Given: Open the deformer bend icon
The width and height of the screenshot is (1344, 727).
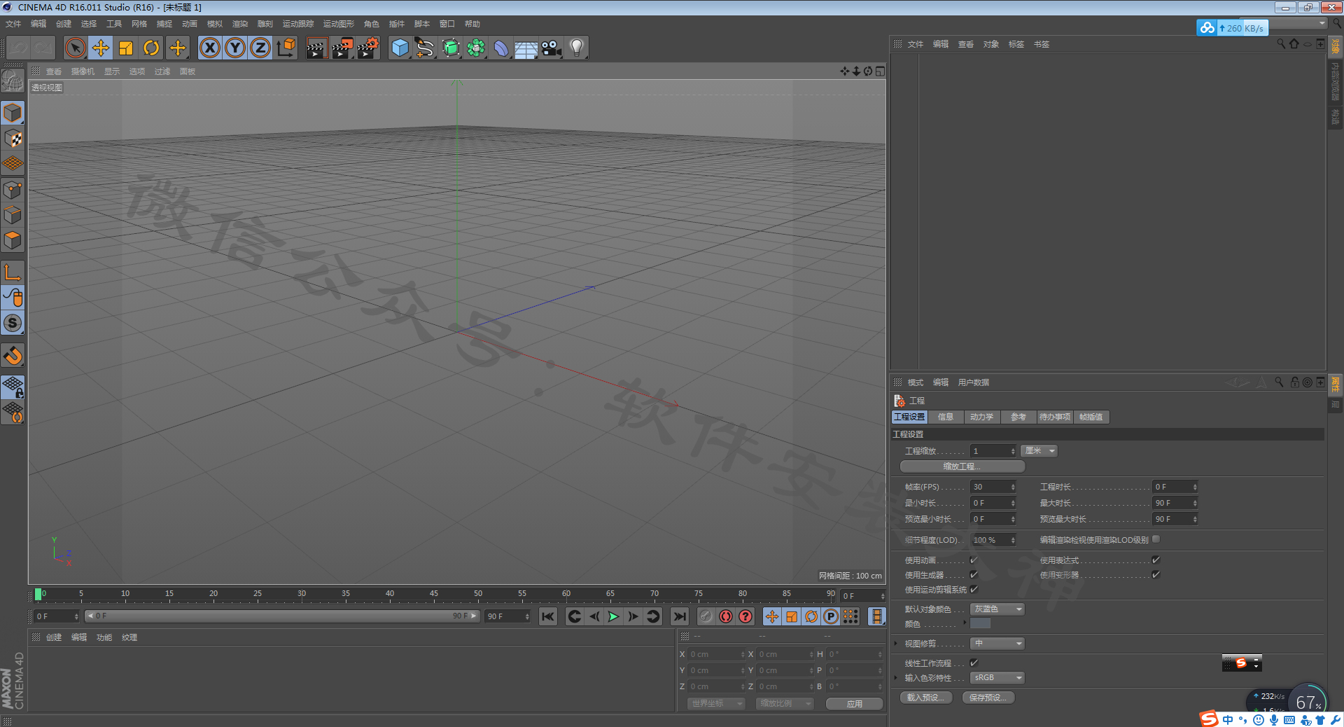Looking at the screenshot, I should pos(501,48).
